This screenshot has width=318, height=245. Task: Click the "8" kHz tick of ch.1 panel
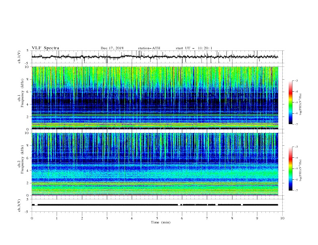click(x=28, y=79)
